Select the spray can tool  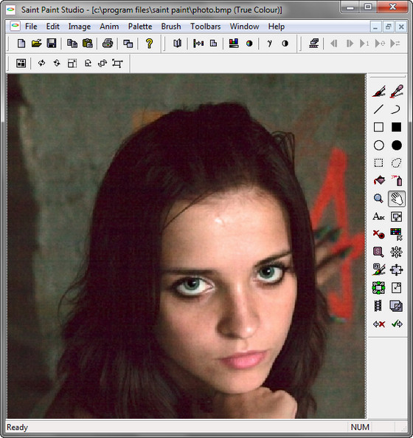pyautogui.click(x=397, y=180)
